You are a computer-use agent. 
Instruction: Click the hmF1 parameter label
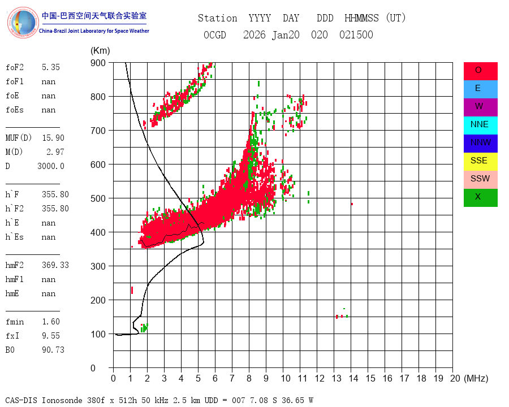click(x=15, y=279)
